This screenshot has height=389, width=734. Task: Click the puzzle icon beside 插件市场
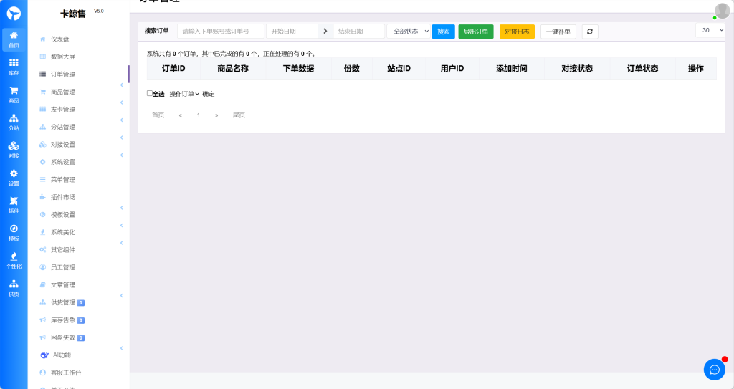(42, 197)
